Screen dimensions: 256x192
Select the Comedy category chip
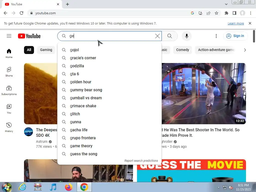(182, 50)
